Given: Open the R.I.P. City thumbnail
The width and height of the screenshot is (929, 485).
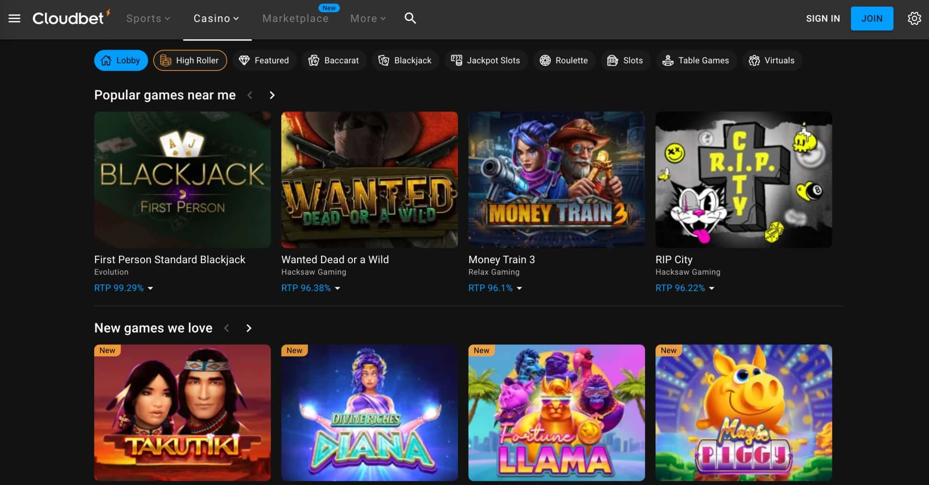Looking at the screenshot, I should [744, 180].
